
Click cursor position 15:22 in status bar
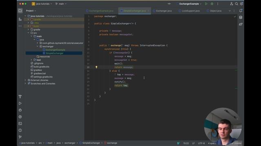(x=186, y=143)
